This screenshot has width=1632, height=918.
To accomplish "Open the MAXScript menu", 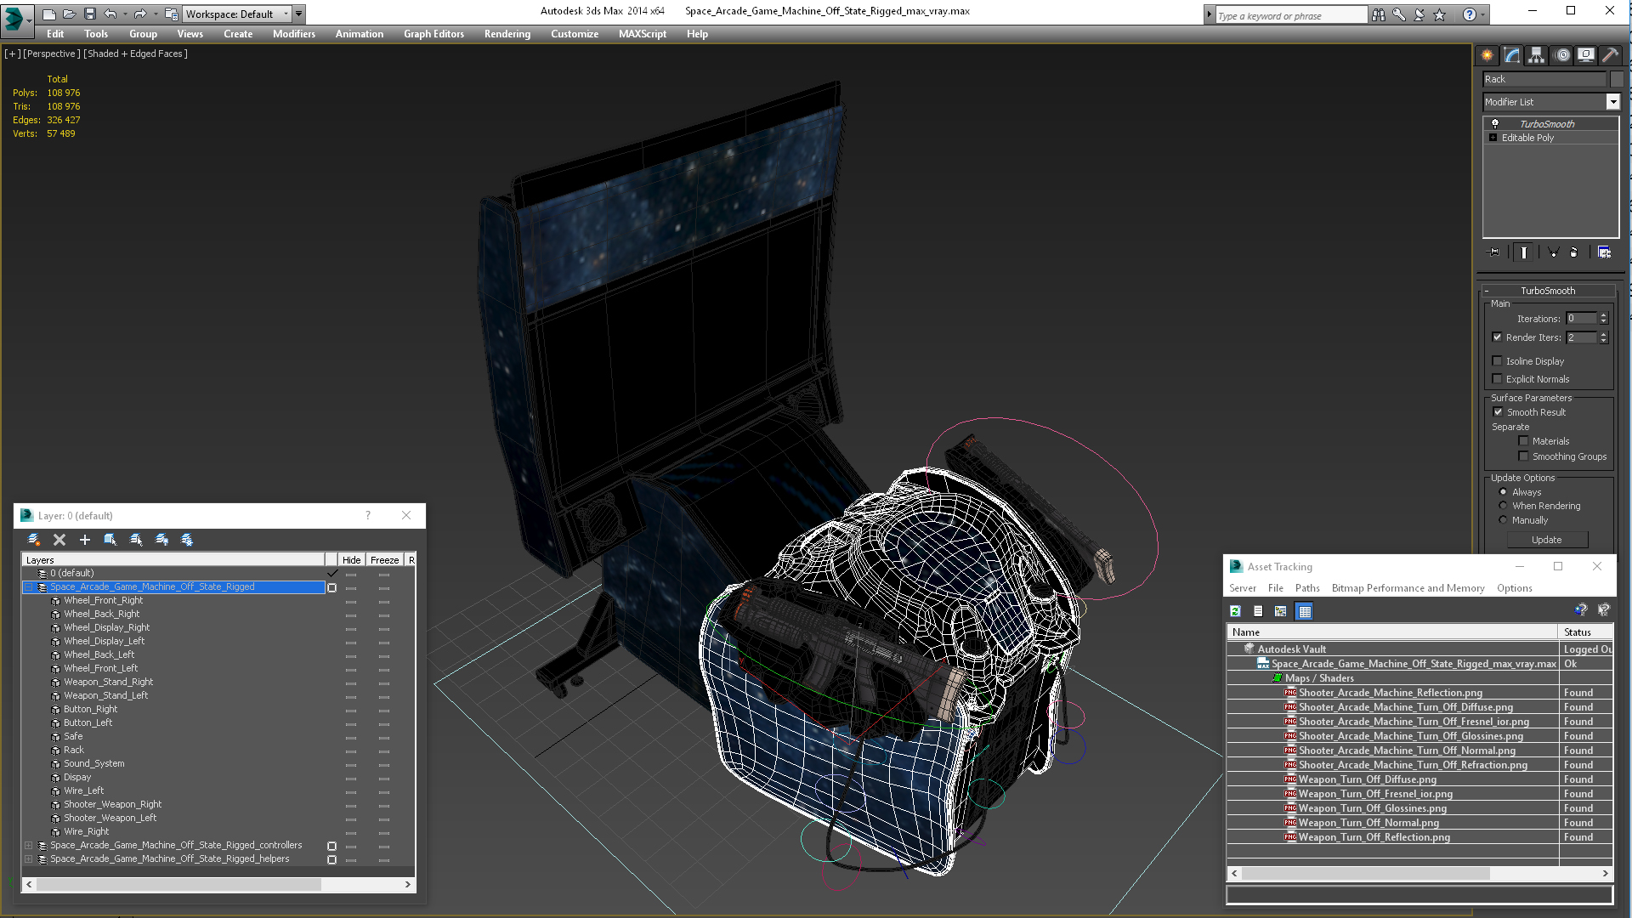I will pyautogui.click(x=642, y=34).
